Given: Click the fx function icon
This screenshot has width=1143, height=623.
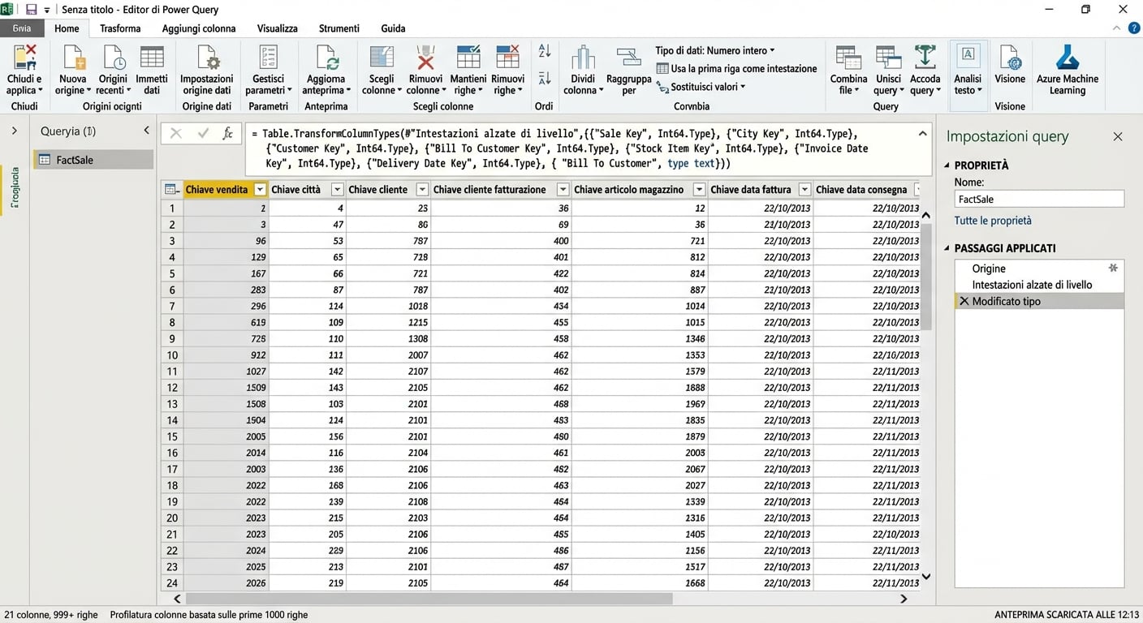Looking at the screenshot, I should click(x=228, y=134).
